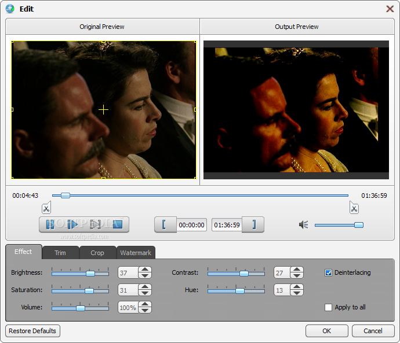Click the app logo icon in title bar

tap(10, 9)
